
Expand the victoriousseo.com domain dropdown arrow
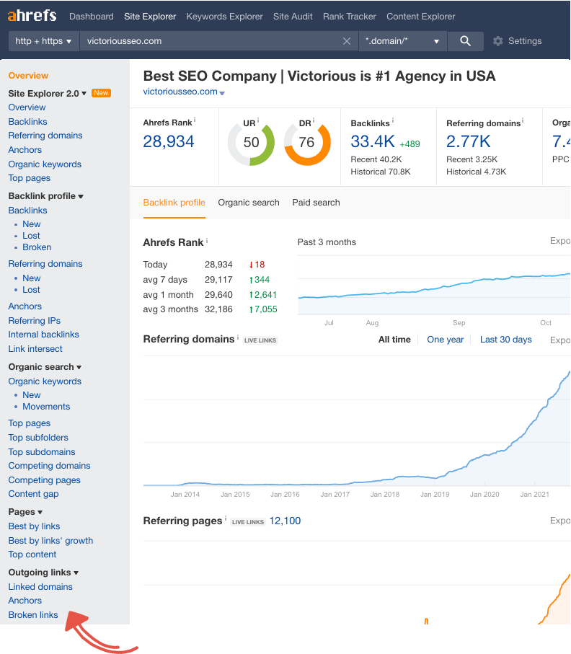(x=222, y=93)
